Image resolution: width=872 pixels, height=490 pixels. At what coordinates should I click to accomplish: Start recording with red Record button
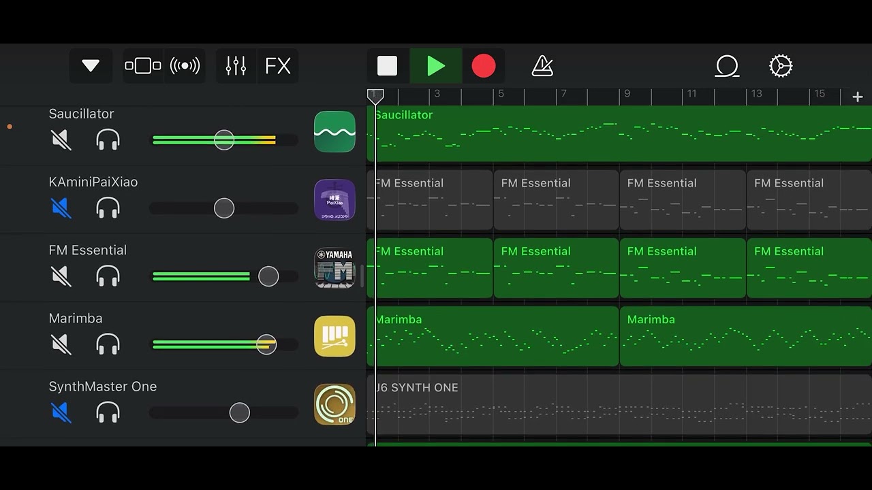click(x=484, y=66)
